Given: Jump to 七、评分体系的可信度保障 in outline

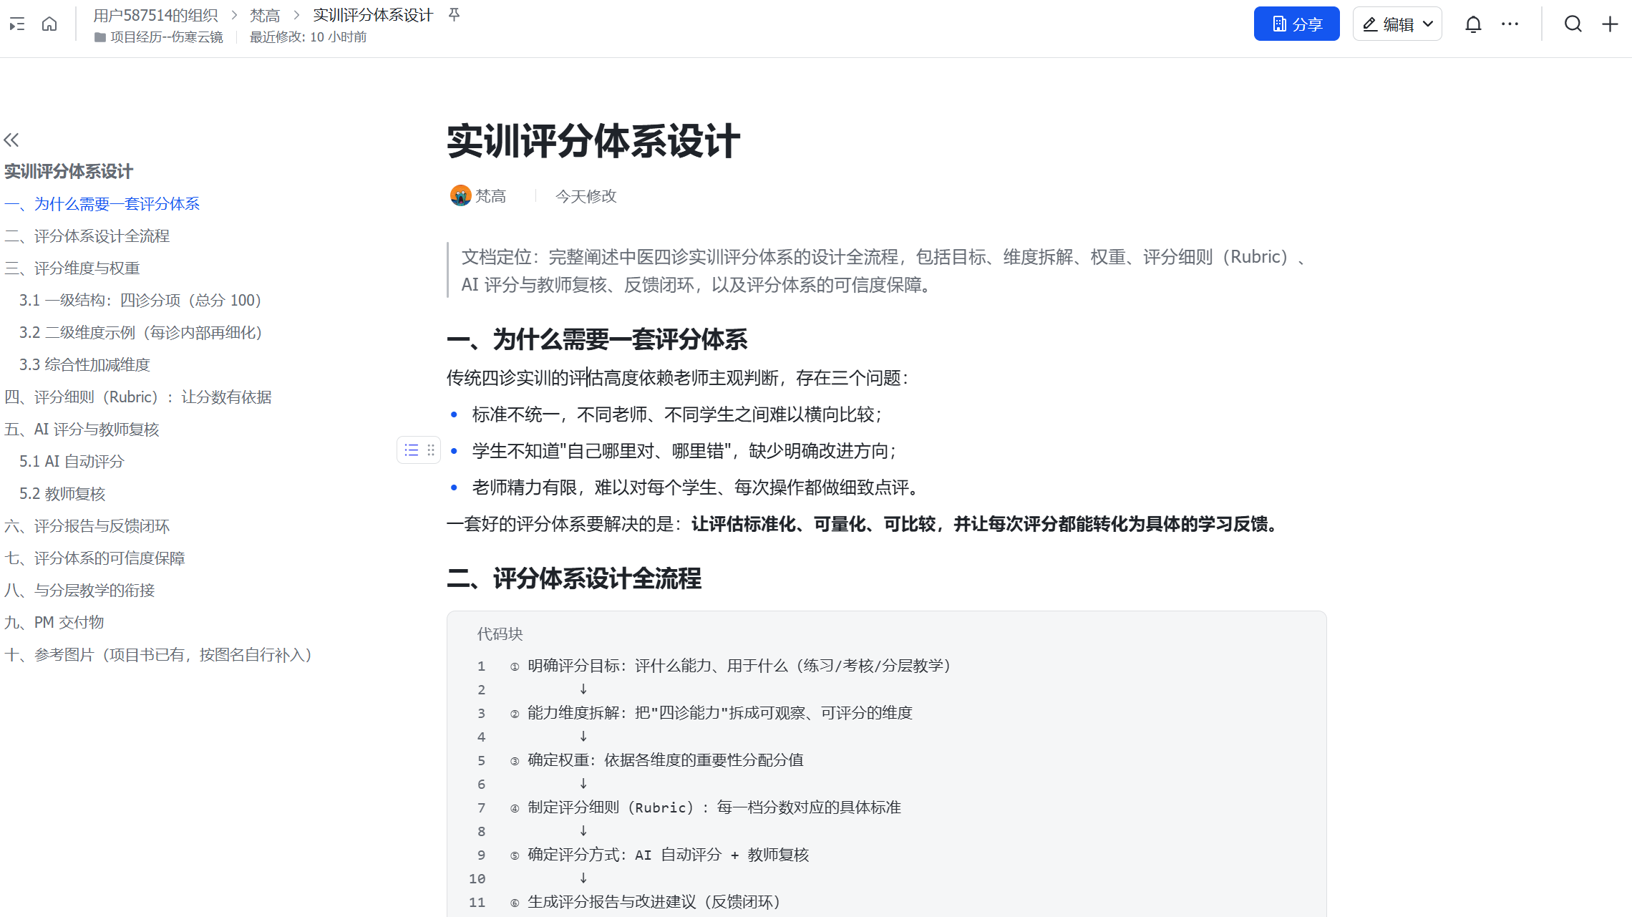Looking at the screenshot, I should pos(94,558).
